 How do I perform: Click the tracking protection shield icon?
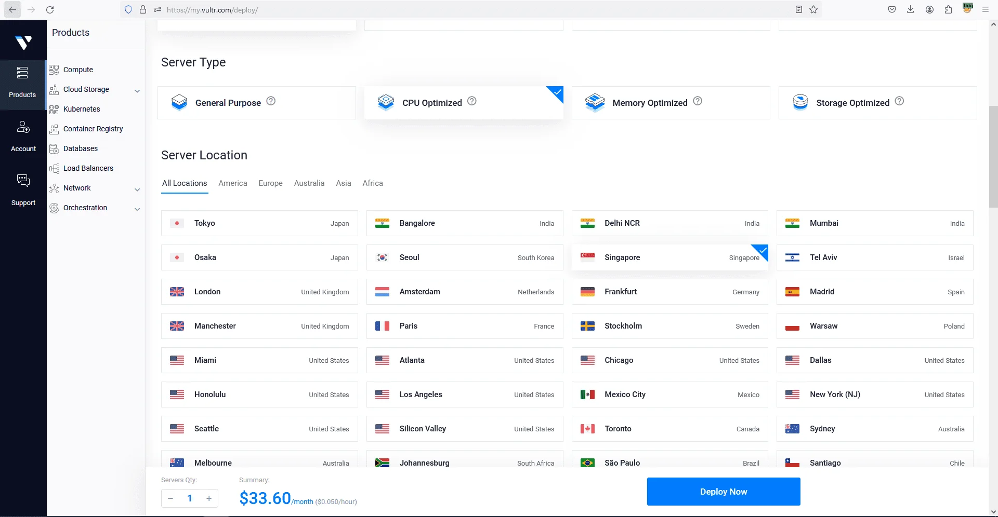(128, 9)
